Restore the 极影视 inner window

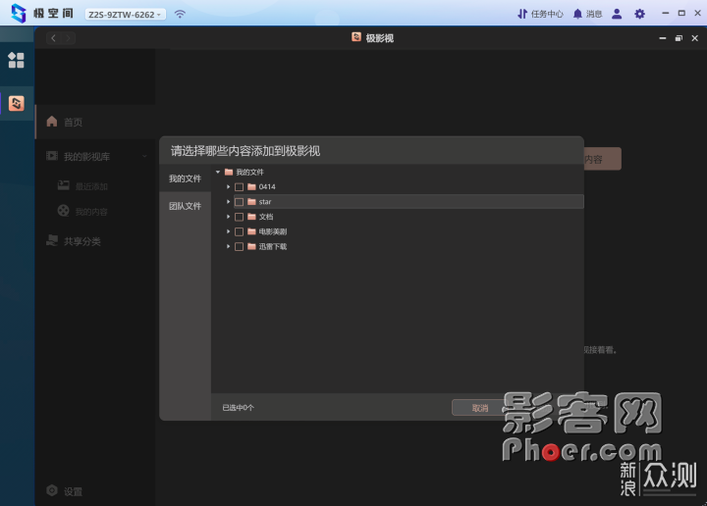(679, 38)
